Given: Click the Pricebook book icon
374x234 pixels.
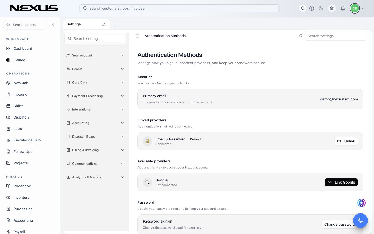Looking at the screenshot, I should pyautogui.click(x=8, y=186).
